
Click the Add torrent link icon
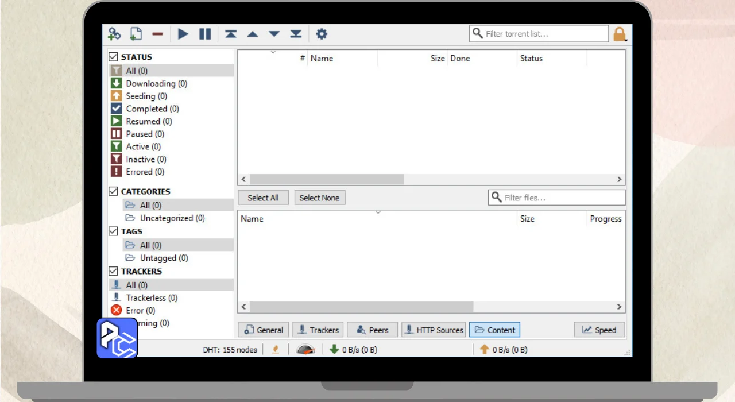click(114, 34)
